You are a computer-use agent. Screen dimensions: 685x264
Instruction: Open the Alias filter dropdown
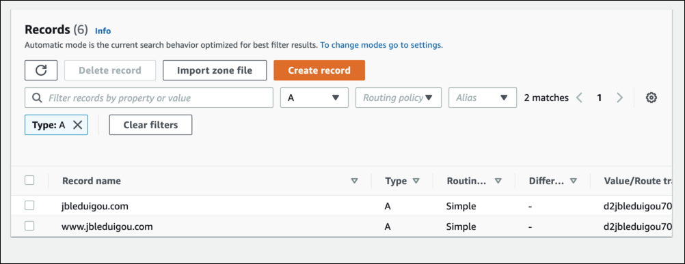(482, 98)
